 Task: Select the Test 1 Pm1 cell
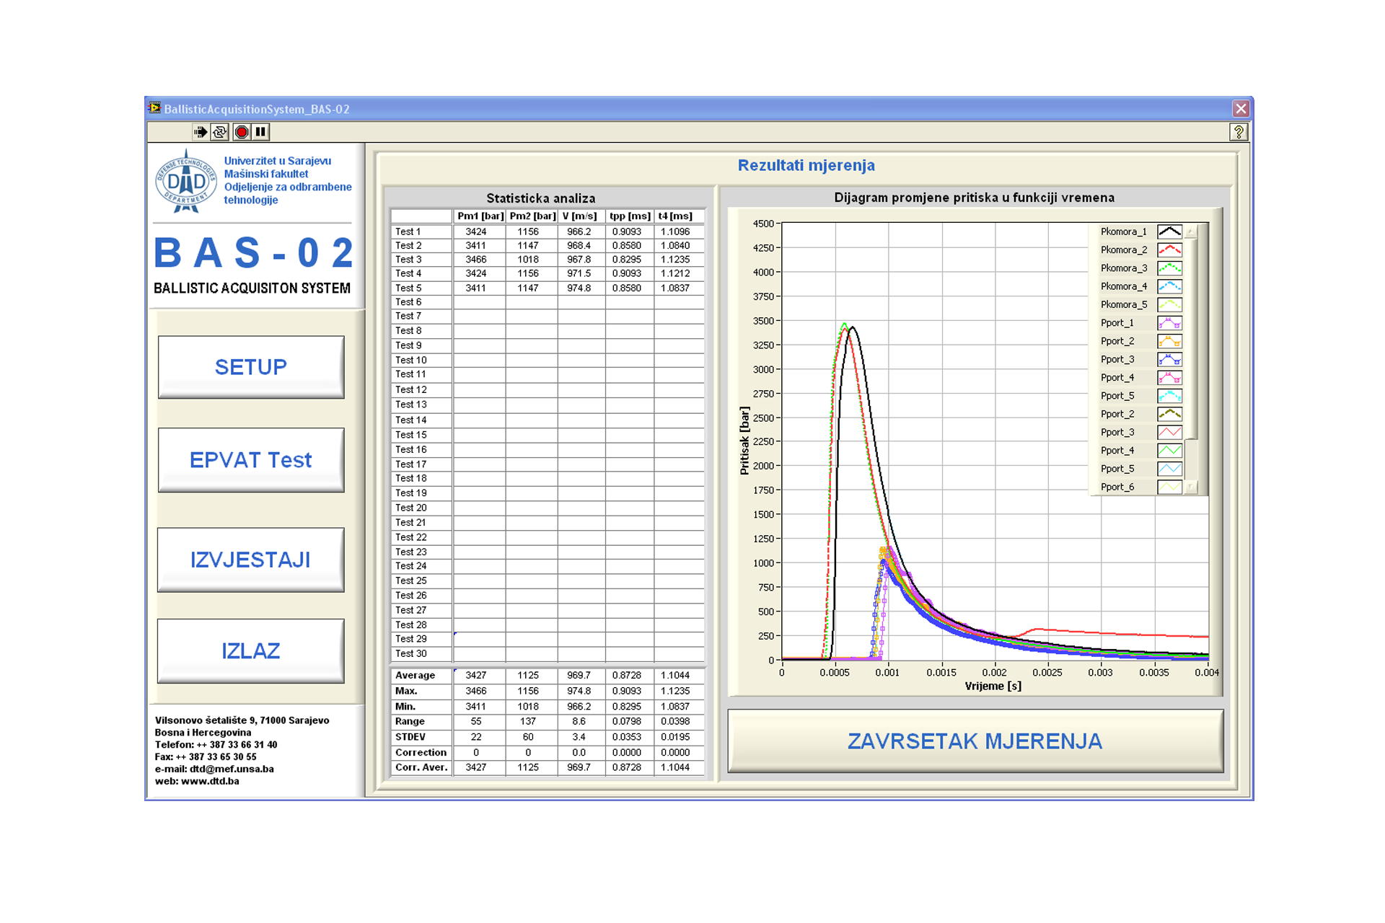click(476, 231)
